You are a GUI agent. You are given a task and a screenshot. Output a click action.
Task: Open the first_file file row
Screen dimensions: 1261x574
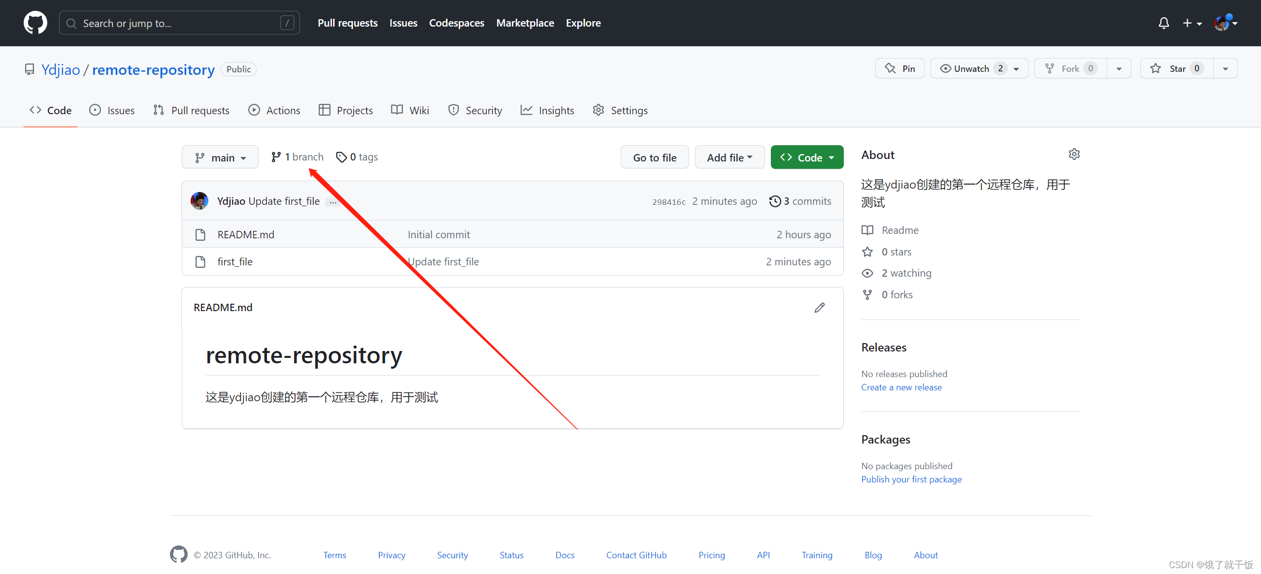pyautogui.click(x=512, y=261)
